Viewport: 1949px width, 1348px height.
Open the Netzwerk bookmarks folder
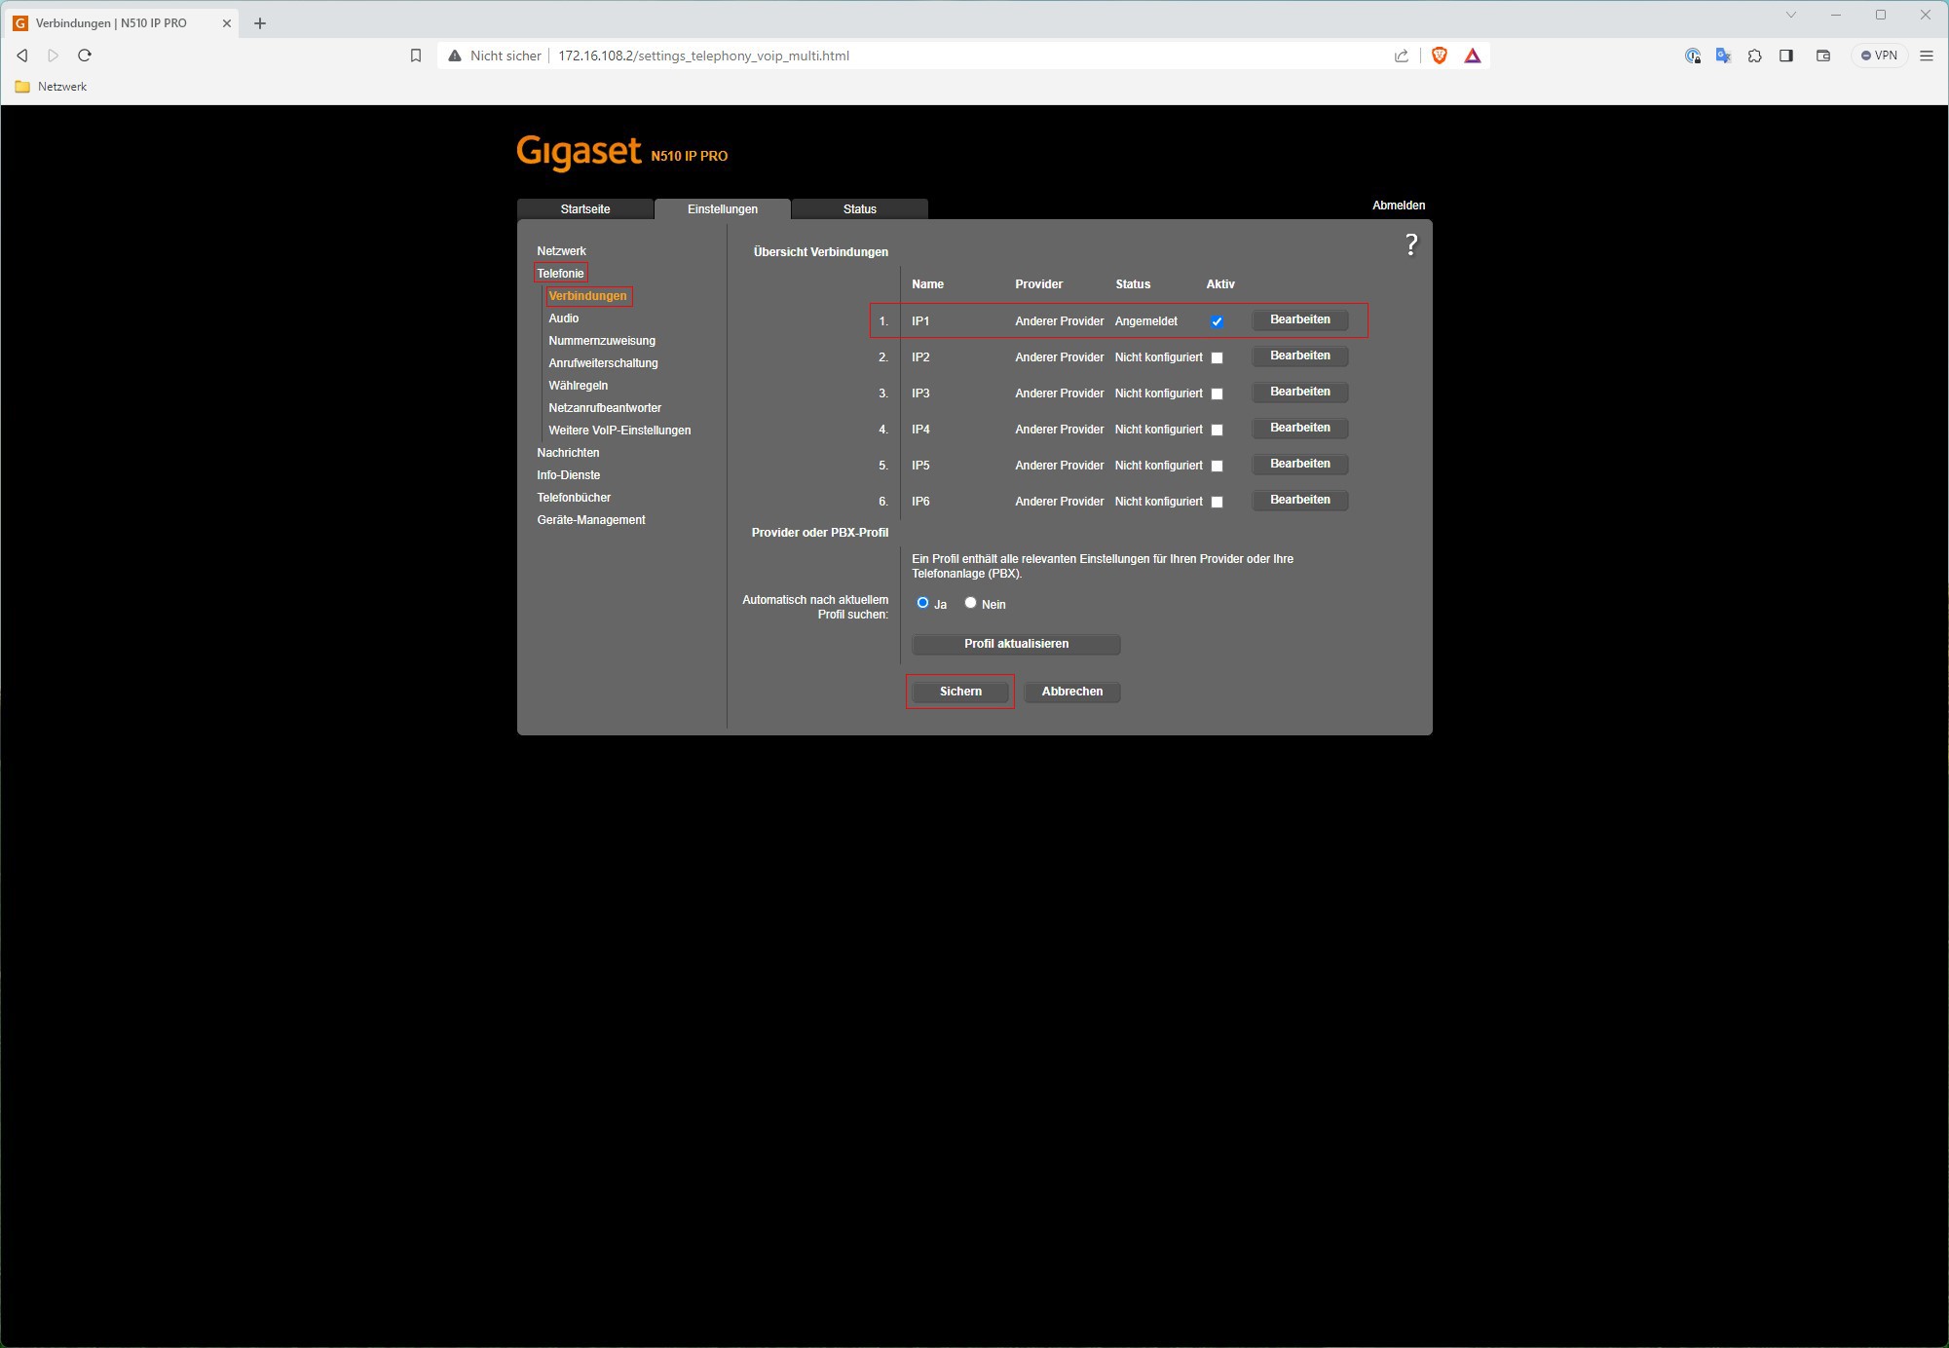(52, 87)
